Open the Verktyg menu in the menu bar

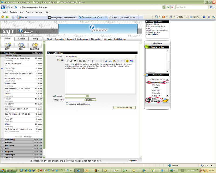pyautogui.click(x=39, y=12)
